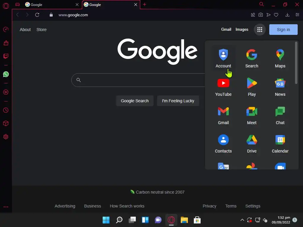The height and width of the screenshot is (227, 303).
Task: Click the site security lock icon
Action: click(51, 15)
